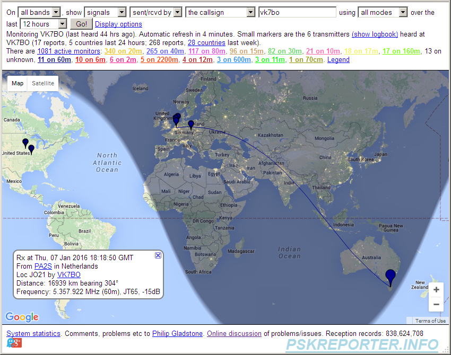Image resolution: width=451 pixels, height=355 pixels.
Task: Click 'Reception records: 838,624,708' text
Action: point(375,333)
